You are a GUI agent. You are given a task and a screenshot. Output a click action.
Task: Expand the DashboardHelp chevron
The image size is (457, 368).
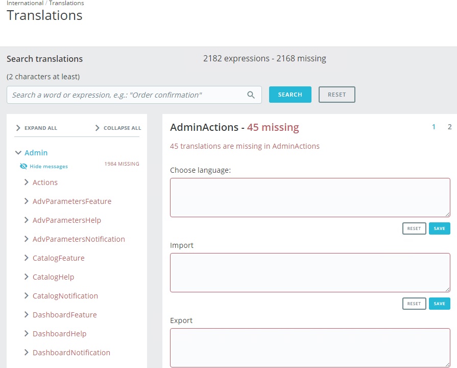tap(27, 334)
